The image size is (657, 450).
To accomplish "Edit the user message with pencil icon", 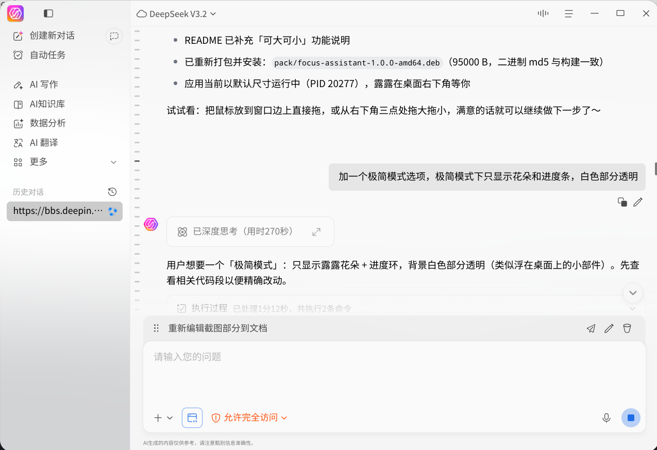I will point(638,202).
